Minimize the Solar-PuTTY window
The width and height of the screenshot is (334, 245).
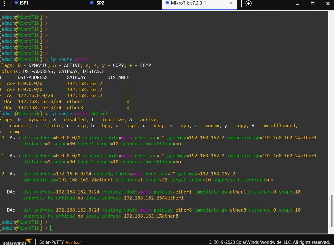pyautogui.click(x=297, y=4)
